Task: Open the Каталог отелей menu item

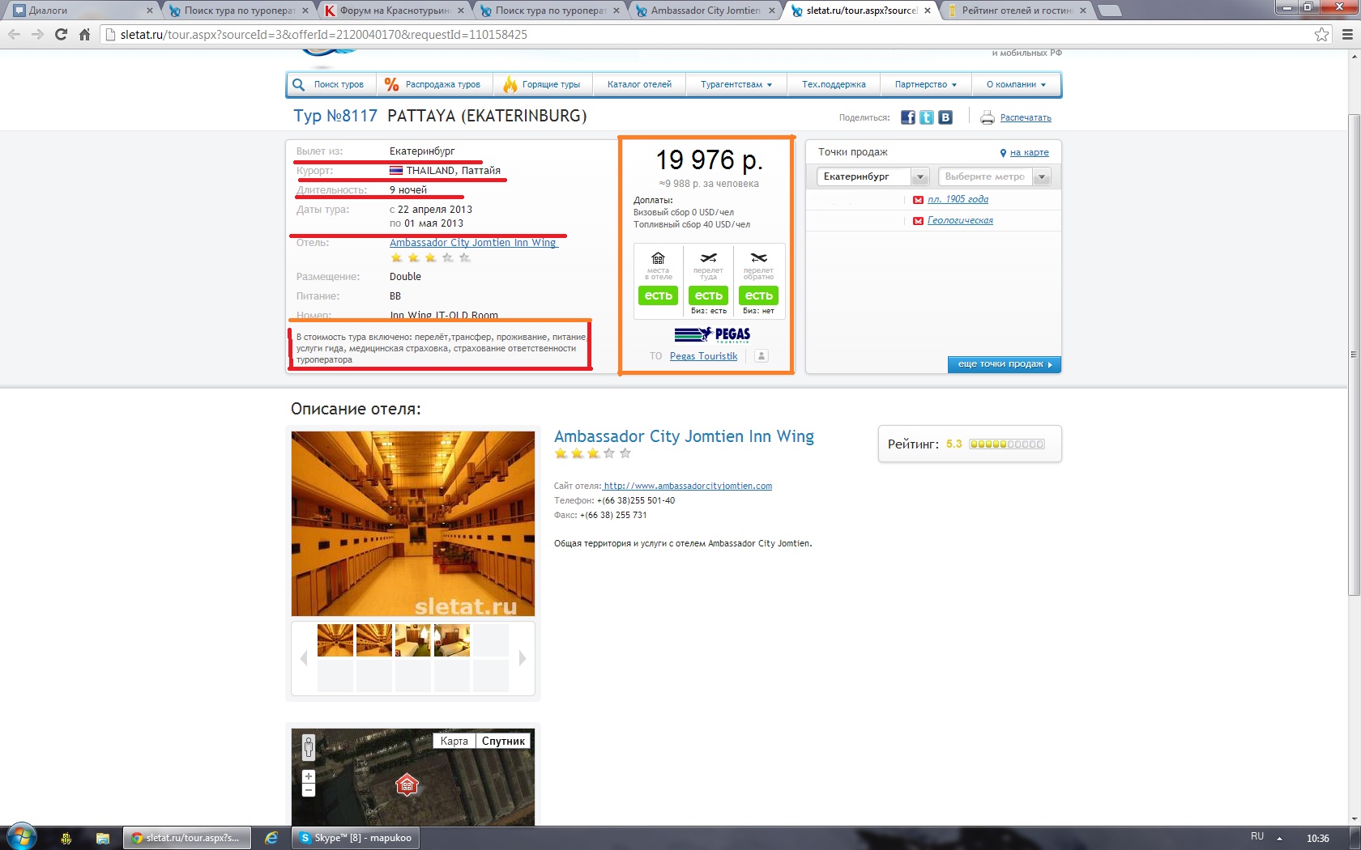Action: (639, 84)
